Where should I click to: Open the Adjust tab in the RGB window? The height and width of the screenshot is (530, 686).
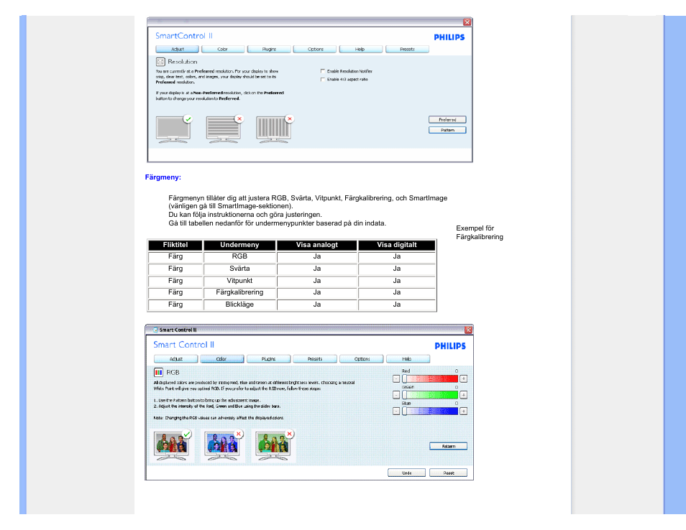[176, 359]
